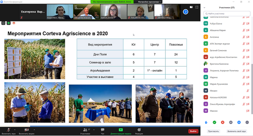Screen dimensions: 253x136
Task: Click the green encryption shield icon
Action: (x=9, y=23)
